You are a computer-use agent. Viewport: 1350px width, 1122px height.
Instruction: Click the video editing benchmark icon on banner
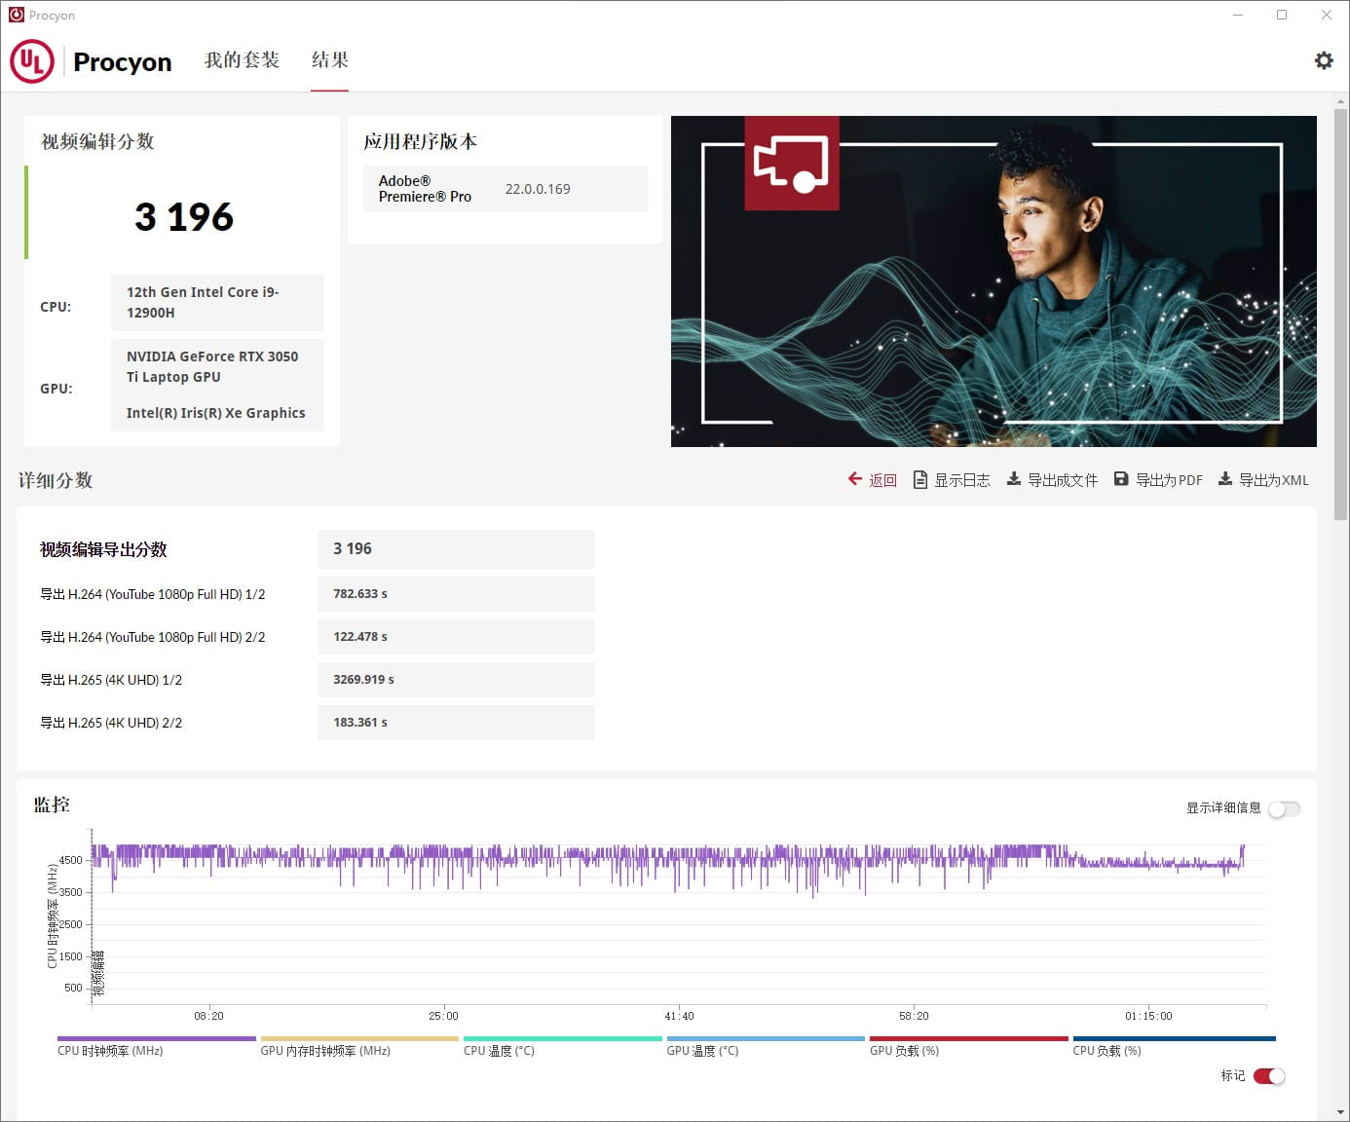coord(792,164)
